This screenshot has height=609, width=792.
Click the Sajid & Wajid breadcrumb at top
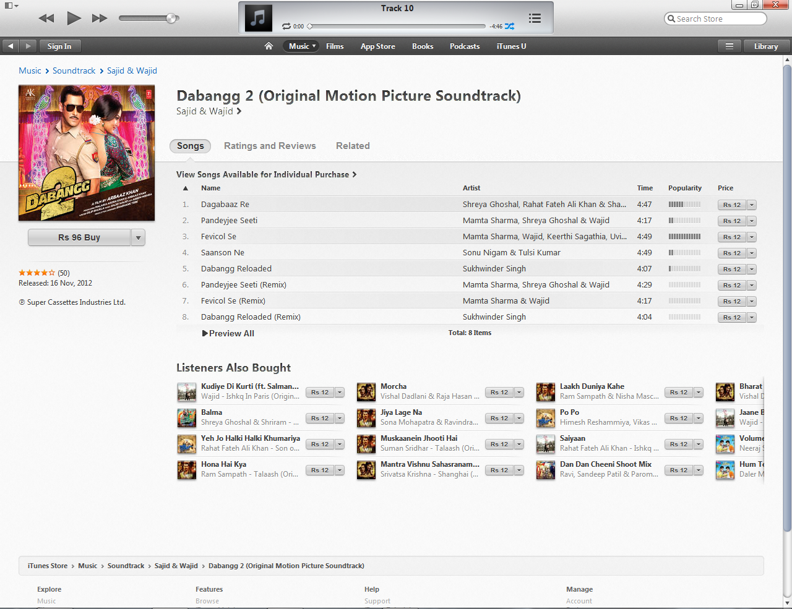click(x=132, y=70)
